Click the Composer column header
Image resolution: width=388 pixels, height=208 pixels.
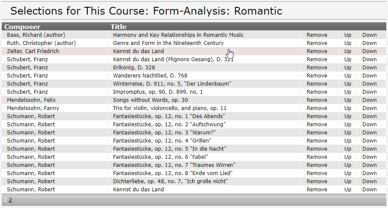(x=22, y=27)
